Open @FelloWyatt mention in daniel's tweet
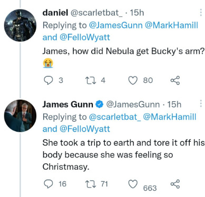 pos(85,37)
